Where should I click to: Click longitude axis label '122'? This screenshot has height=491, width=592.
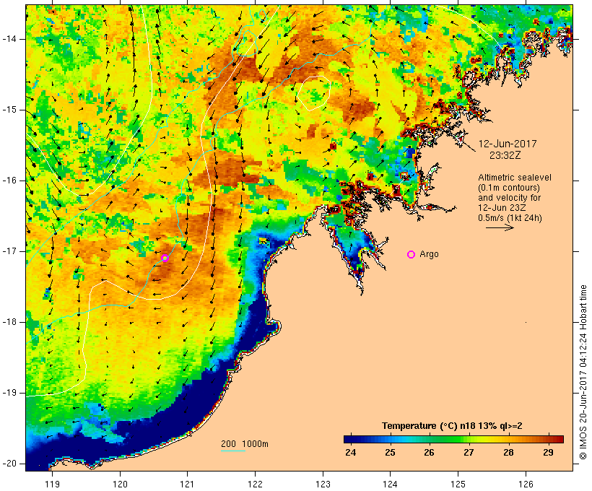point(256,484)
